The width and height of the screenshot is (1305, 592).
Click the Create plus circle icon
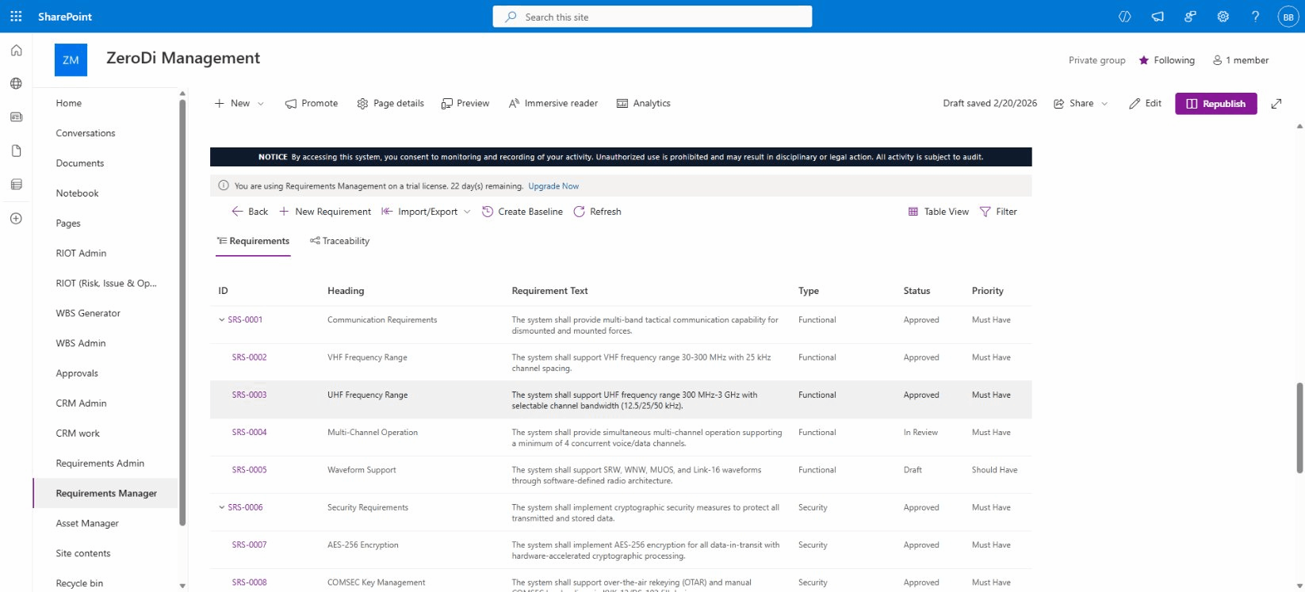coord(16,219)
